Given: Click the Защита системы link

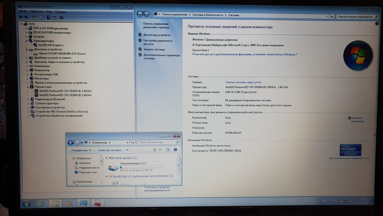Looking at the screenshot, I should [154, 49].
